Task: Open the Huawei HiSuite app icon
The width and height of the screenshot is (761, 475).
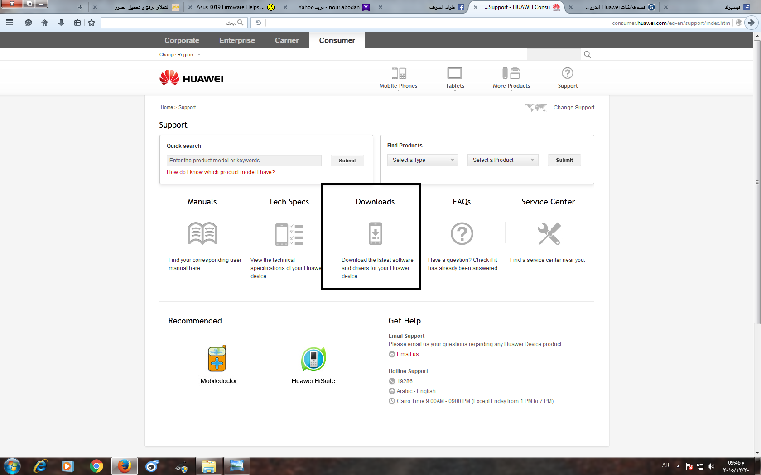Action: point(313,359)
